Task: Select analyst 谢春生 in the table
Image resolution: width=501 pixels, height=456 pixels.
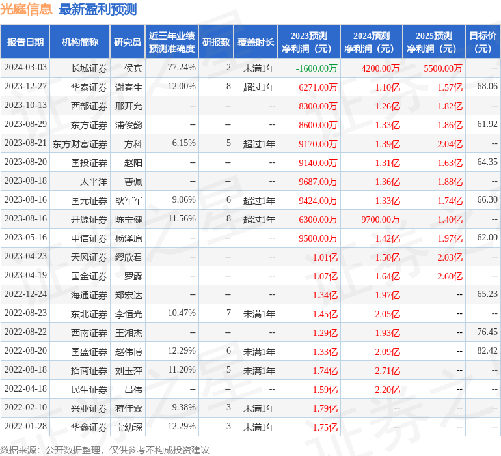Action: tap(128, 87)
